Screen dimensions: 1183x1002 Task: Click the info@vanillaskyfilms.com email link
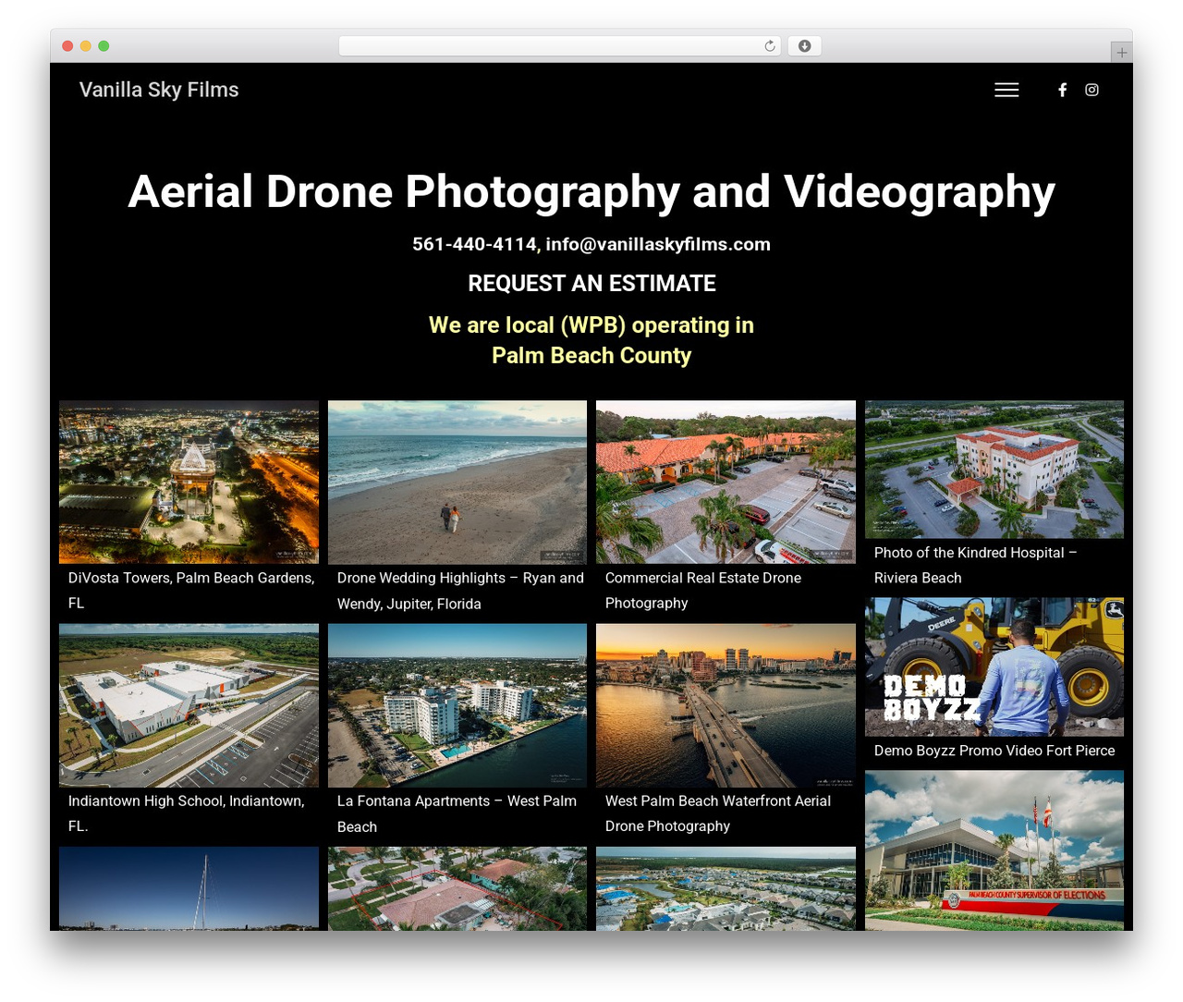pos(658,244)
